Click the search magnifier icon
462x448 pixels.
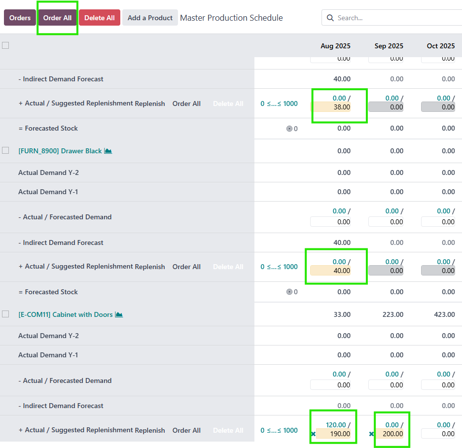pos(330,18)
